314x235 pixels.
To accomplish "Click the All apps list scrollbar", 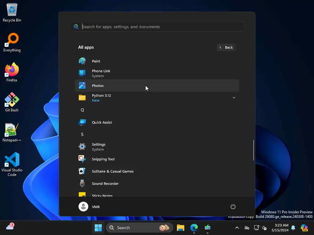I will 253,150.
